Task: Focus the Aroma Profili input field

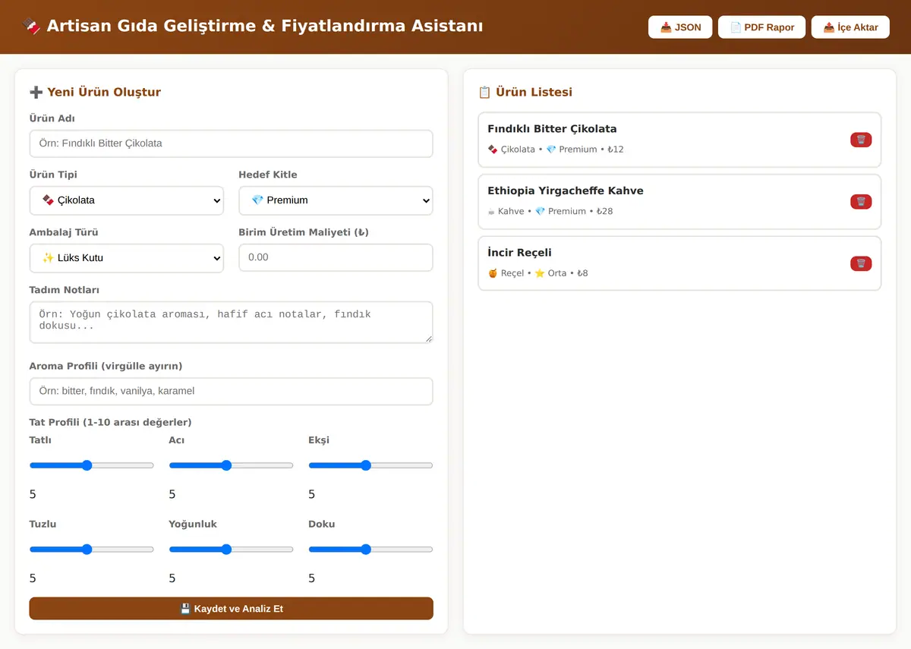Action: [x=231, y=391]
